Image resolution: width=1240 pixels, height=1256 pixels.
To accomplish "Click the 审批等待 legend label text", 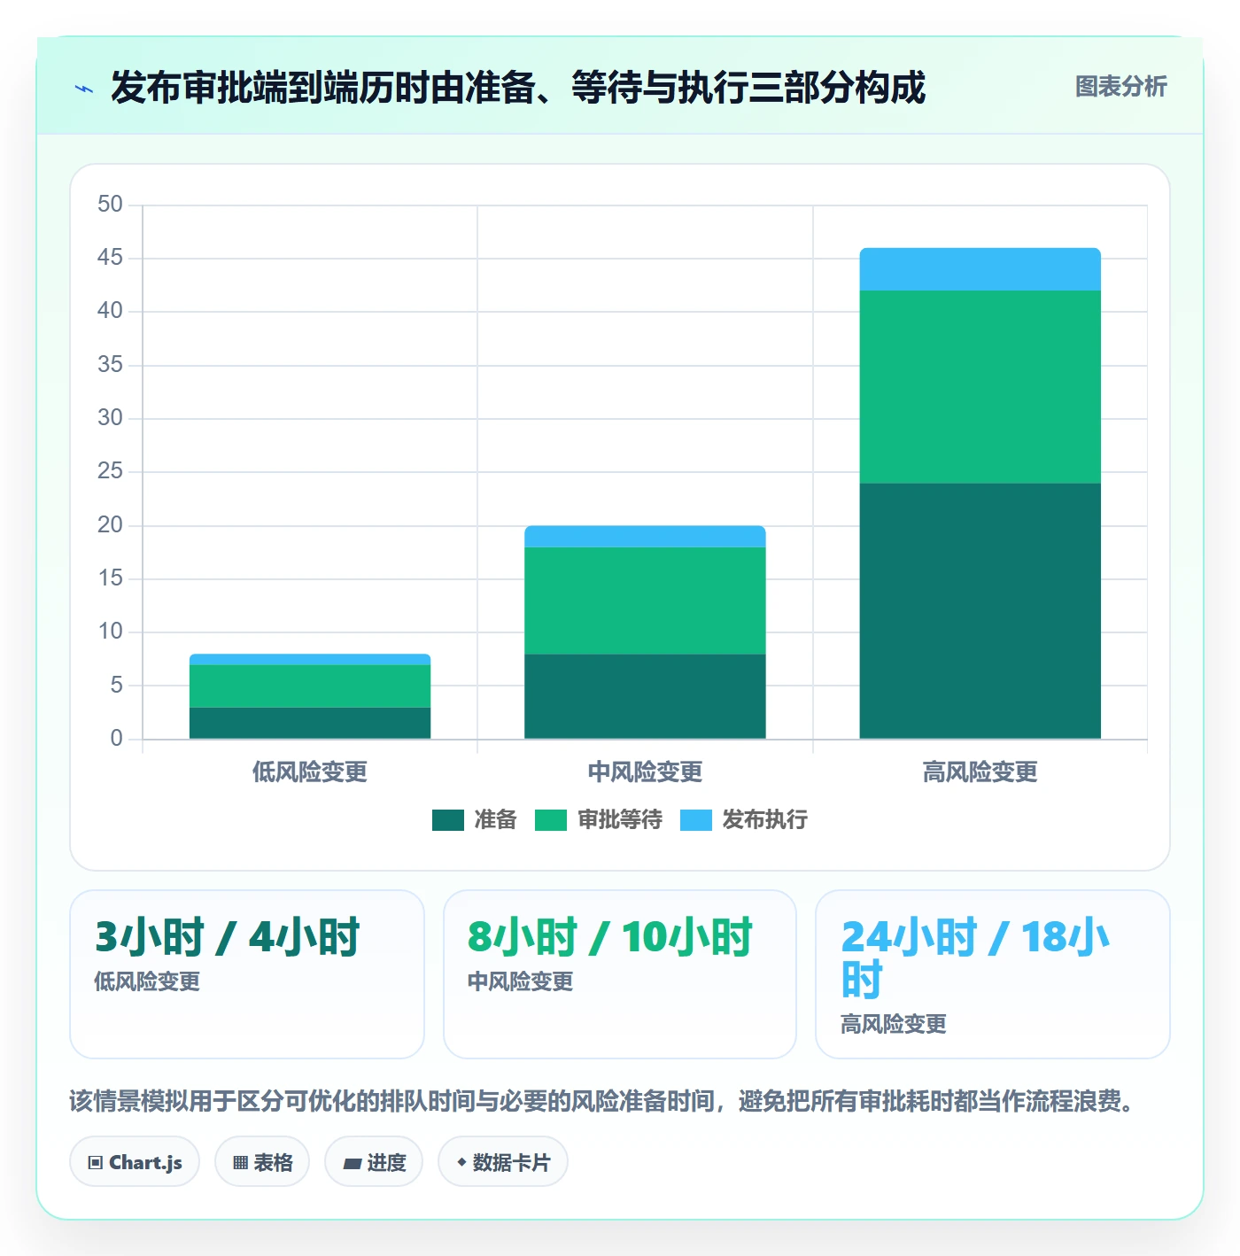I will coord(620,820).
